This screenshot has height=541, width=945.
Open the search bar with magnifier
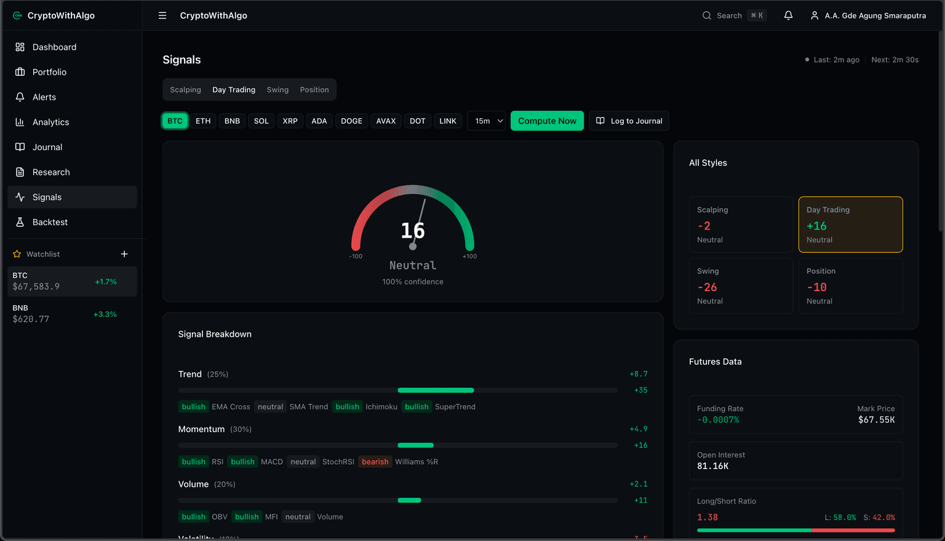click(x=706, y=15)
